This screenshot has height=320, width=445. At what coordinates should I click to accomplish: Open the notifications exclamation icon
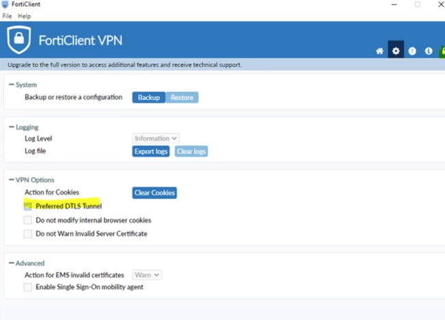click(x=412, y=51)
